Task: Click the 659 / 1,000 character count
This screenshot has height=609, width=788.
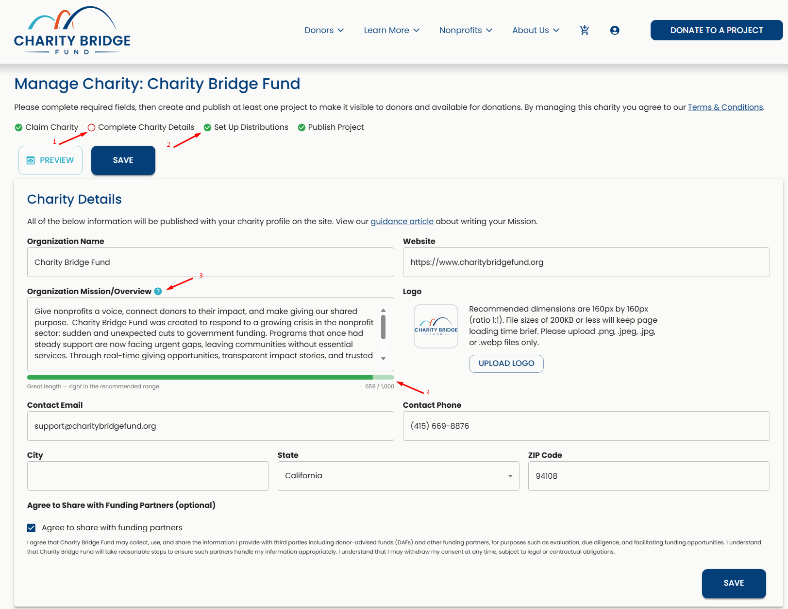Action: (380, 387)
